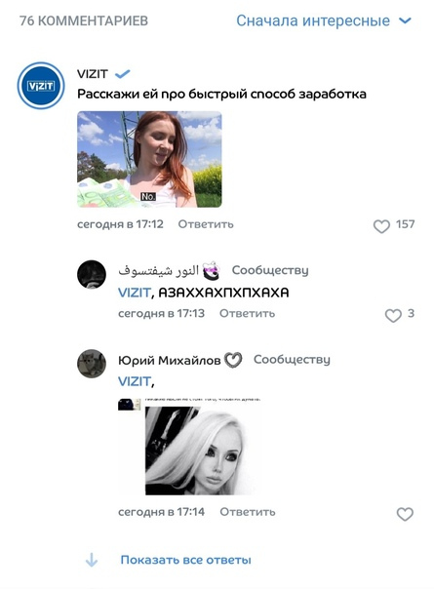Reply to the VIZIT comment via Ответить
434x589 pixels.
point(206,224)
